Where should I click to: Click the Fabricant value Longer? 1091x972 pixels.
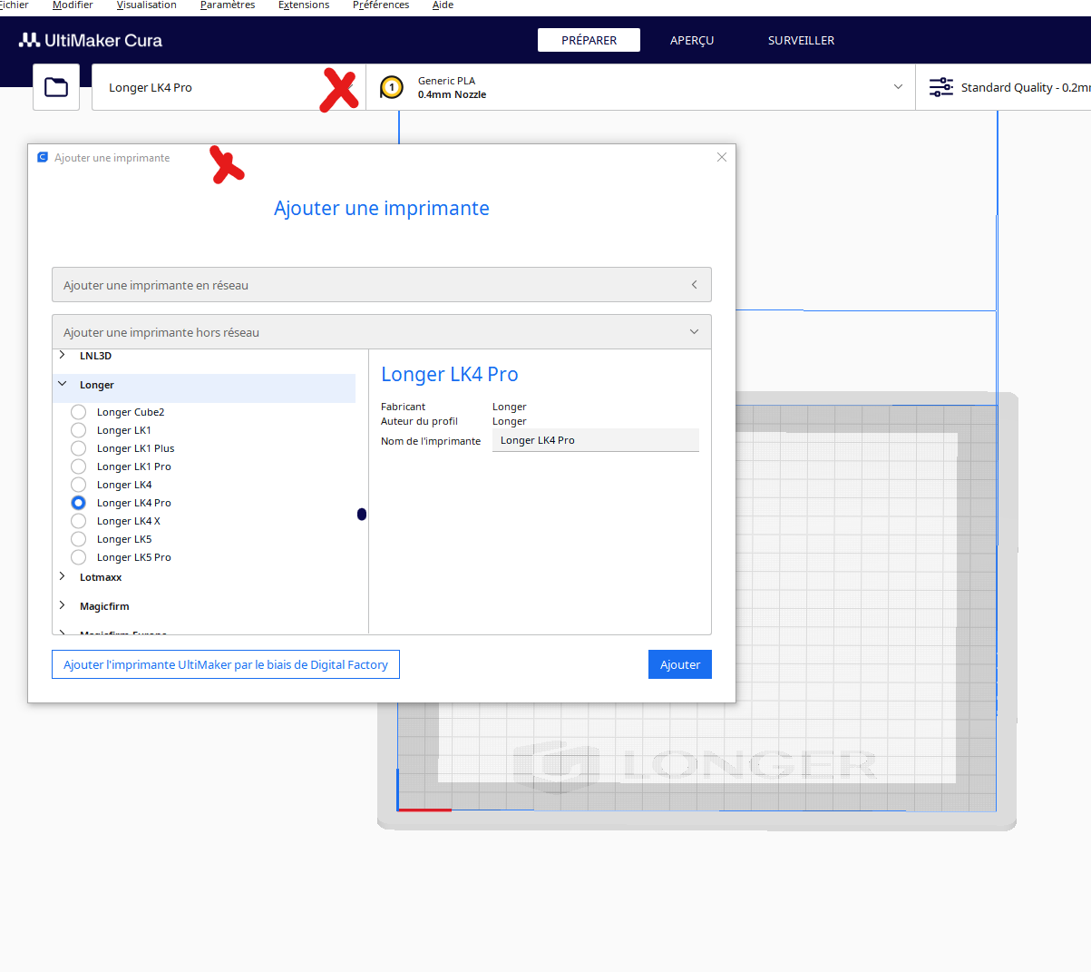click(x=510, y=407)
